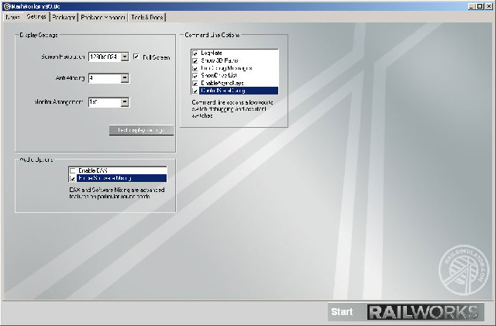This screenshot has width=496, height=326.
Task: Click the RailWorks title bar application icon
Action: pyautogui.click(x=6, y=6)
